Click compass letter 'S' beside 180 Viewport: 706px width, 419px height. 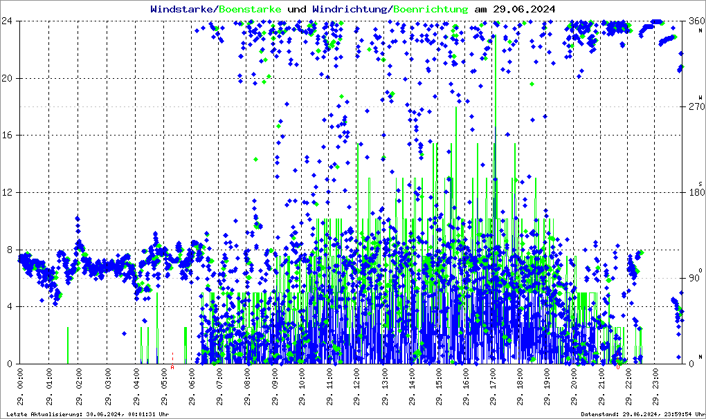point(700,184)
